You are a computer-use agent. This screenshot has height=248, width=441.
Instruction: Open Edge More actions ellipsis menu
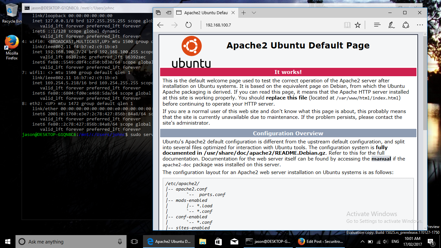420,25
